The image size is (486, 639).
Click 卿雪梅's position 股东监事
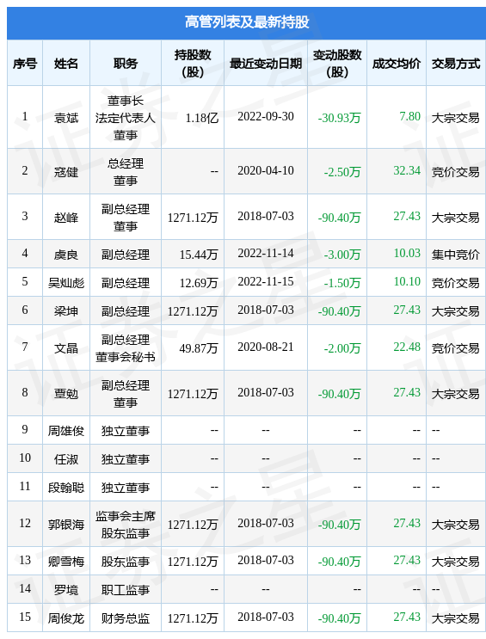click(x=126, y=562)
